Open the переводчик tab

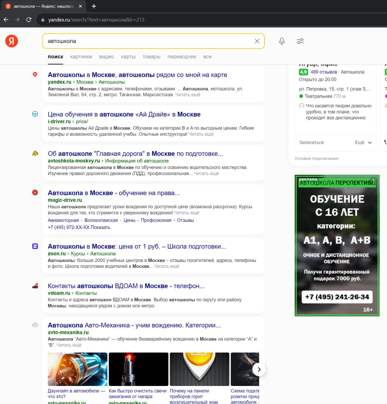pos(182,57)
